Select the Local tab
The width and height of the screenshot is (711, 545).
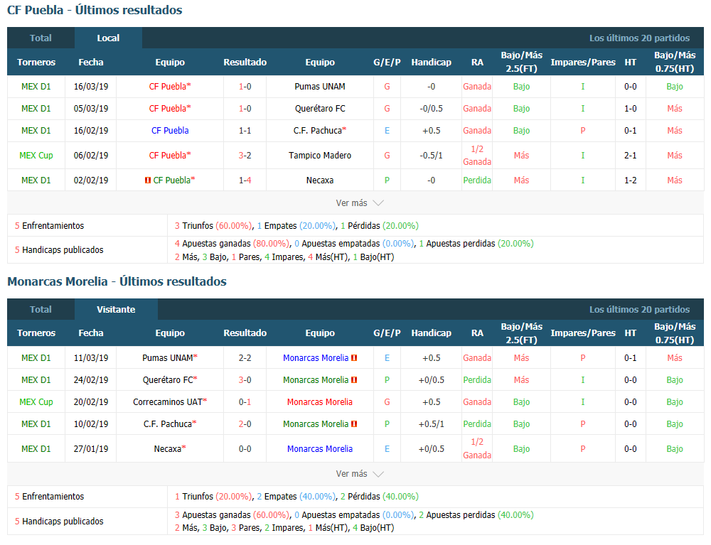[108, 38]
